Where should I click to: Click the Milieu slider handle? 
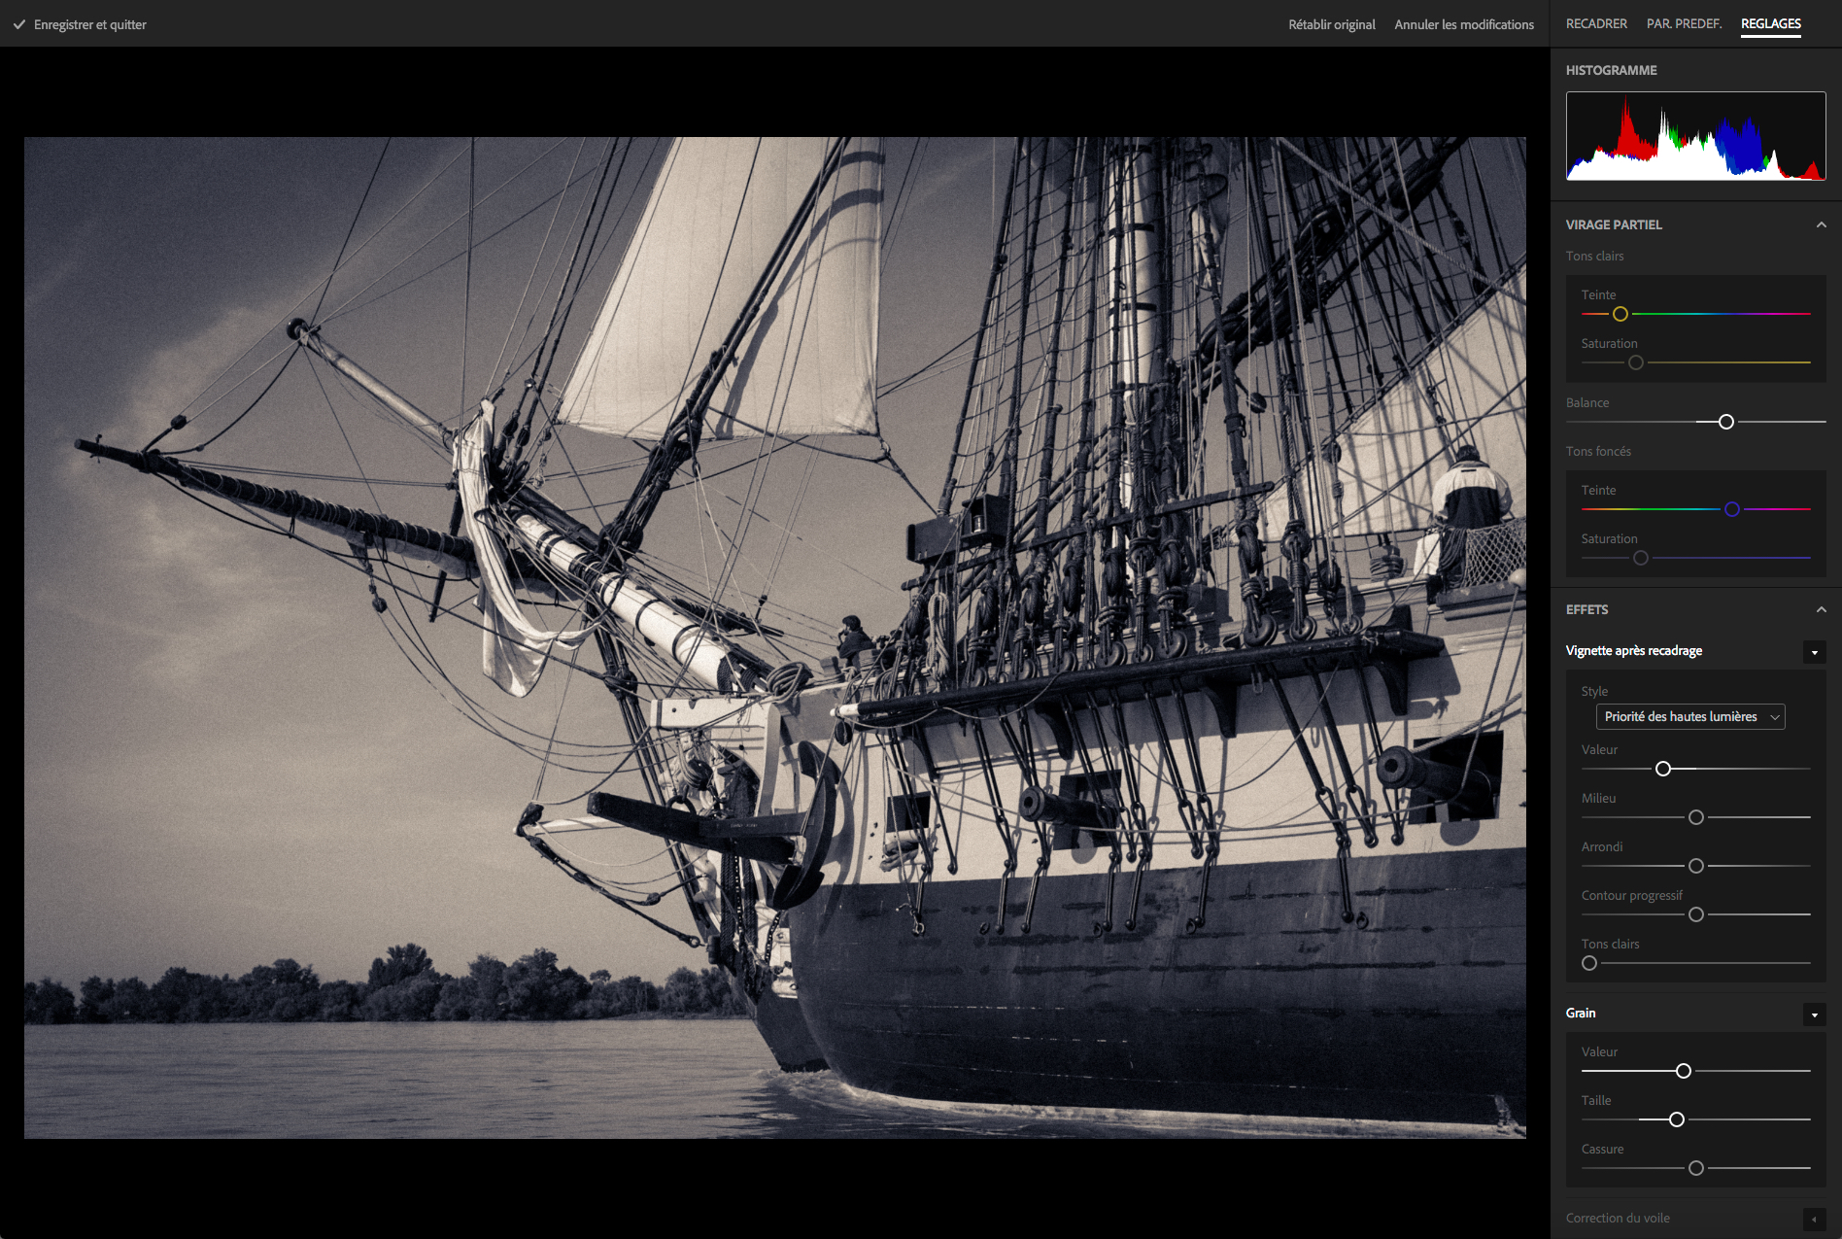(1696, 817)
